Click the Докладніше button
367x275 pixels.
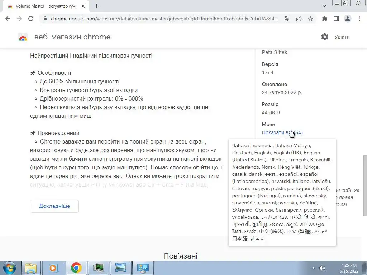pos(54,206)
